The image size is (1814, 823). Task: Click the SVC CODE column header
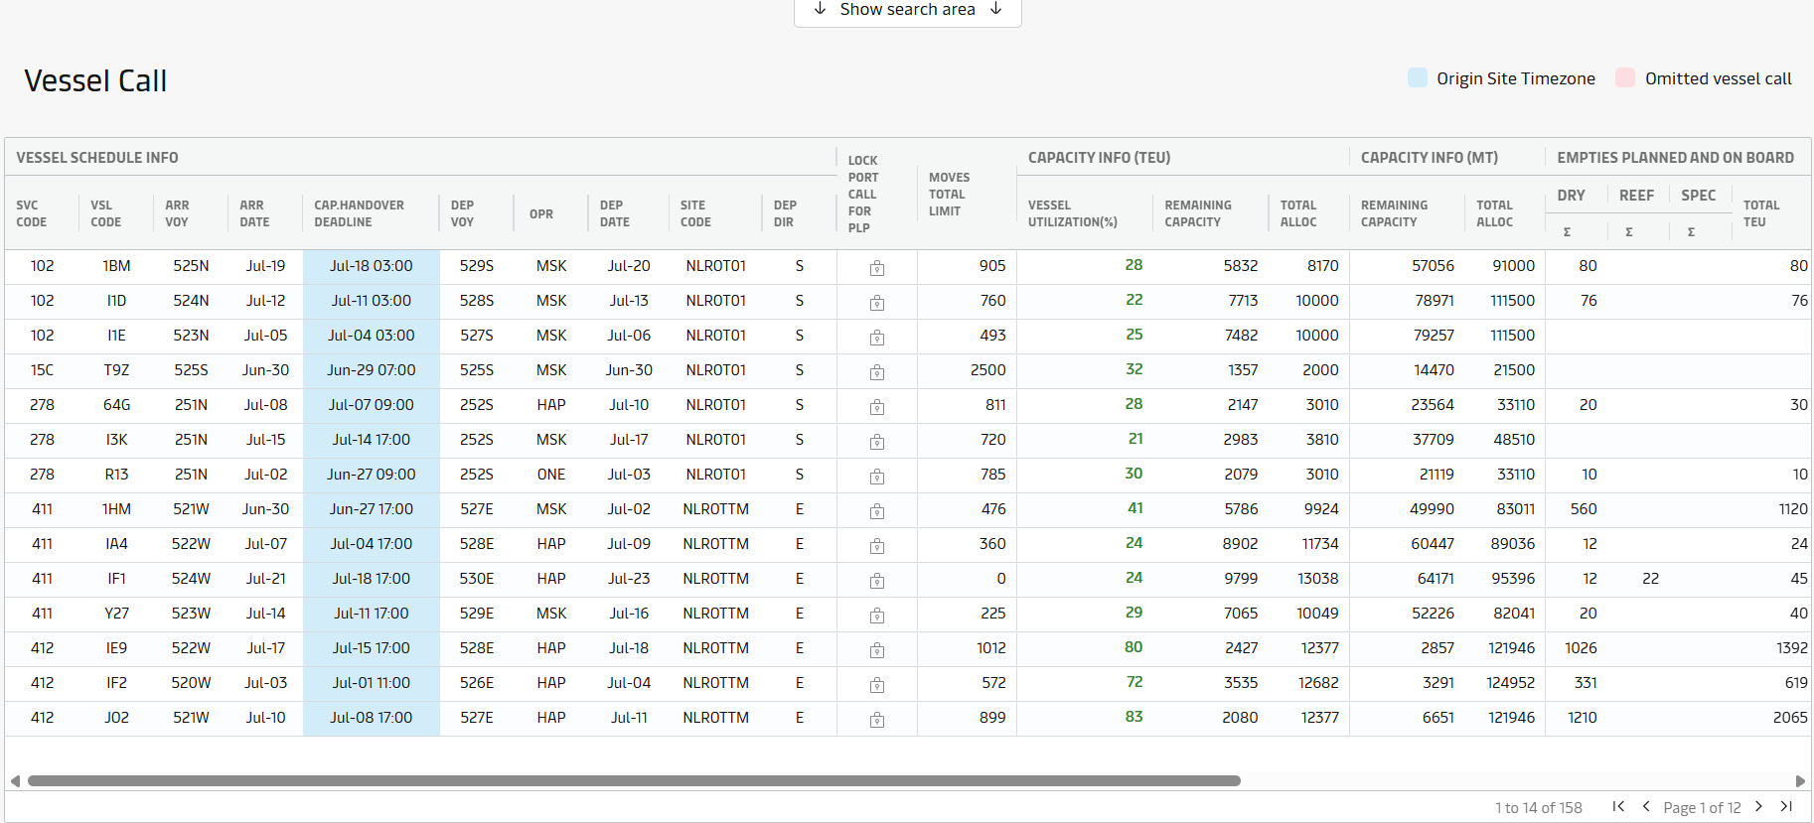point(32,213)
